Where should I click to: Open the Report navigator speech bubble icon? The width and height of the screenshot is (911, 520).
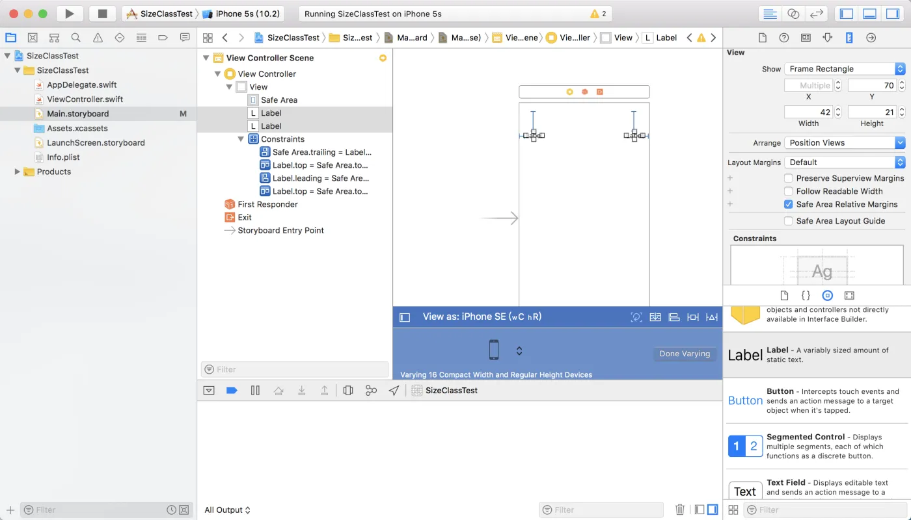pyautogui.click(x=185, y=38)
